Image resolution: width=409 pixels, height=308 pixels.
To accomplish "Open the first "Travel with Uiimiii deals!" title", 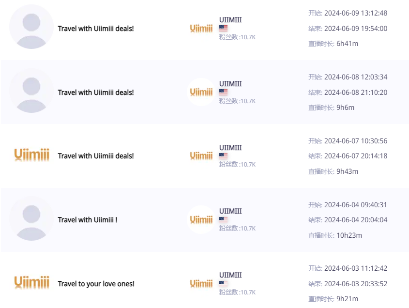I will (x=96, y=29).
